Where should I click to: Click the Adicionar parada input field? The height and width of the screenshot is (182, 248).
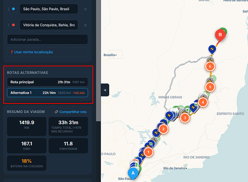pos(47,39)
